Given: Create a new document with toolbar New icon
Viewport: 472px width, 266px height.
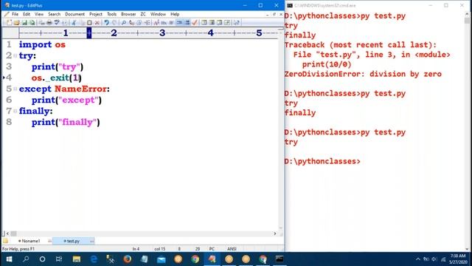Looking at the screenshot, I should pyautogui.click(x=9, y=23).
